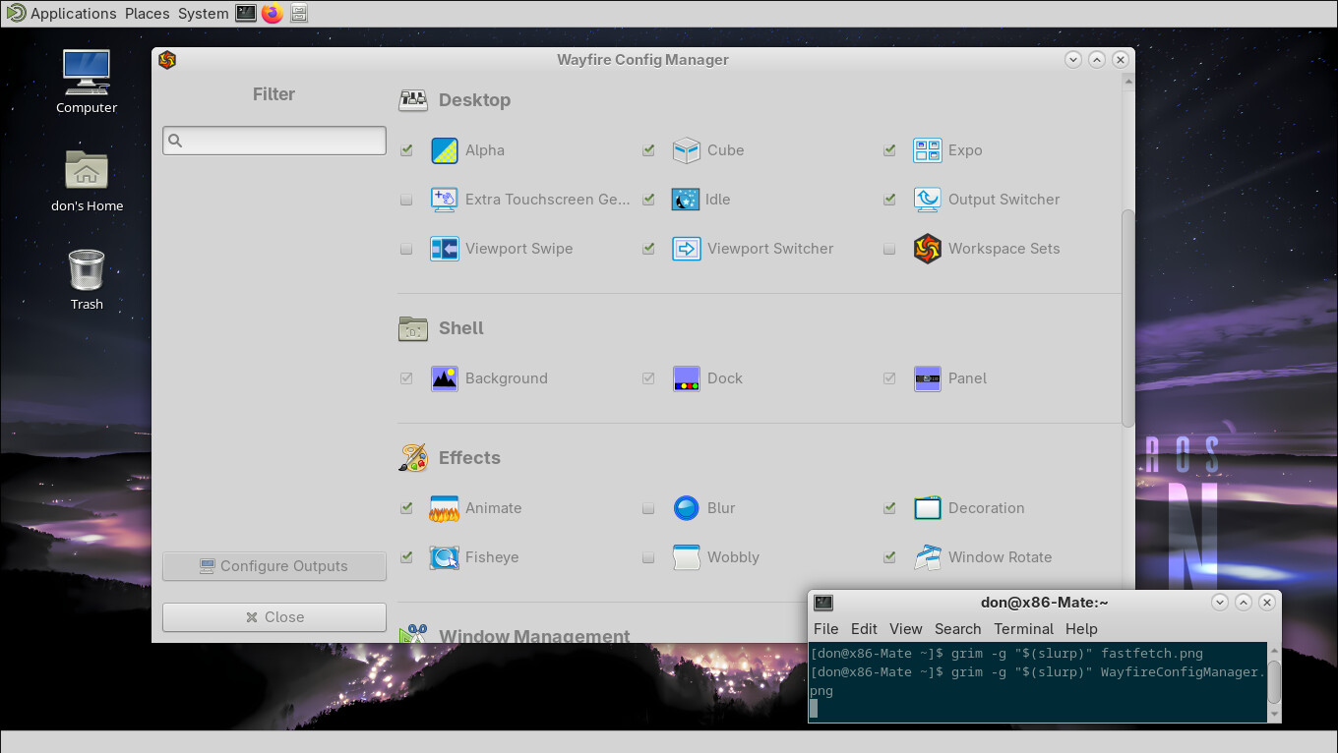Click the plugin list vertical scrollbar

point(1127,318)
